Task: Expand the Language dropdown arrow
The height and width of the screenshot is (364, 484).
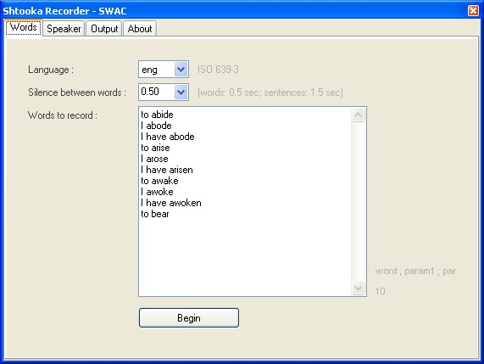Action: point(181,70)
